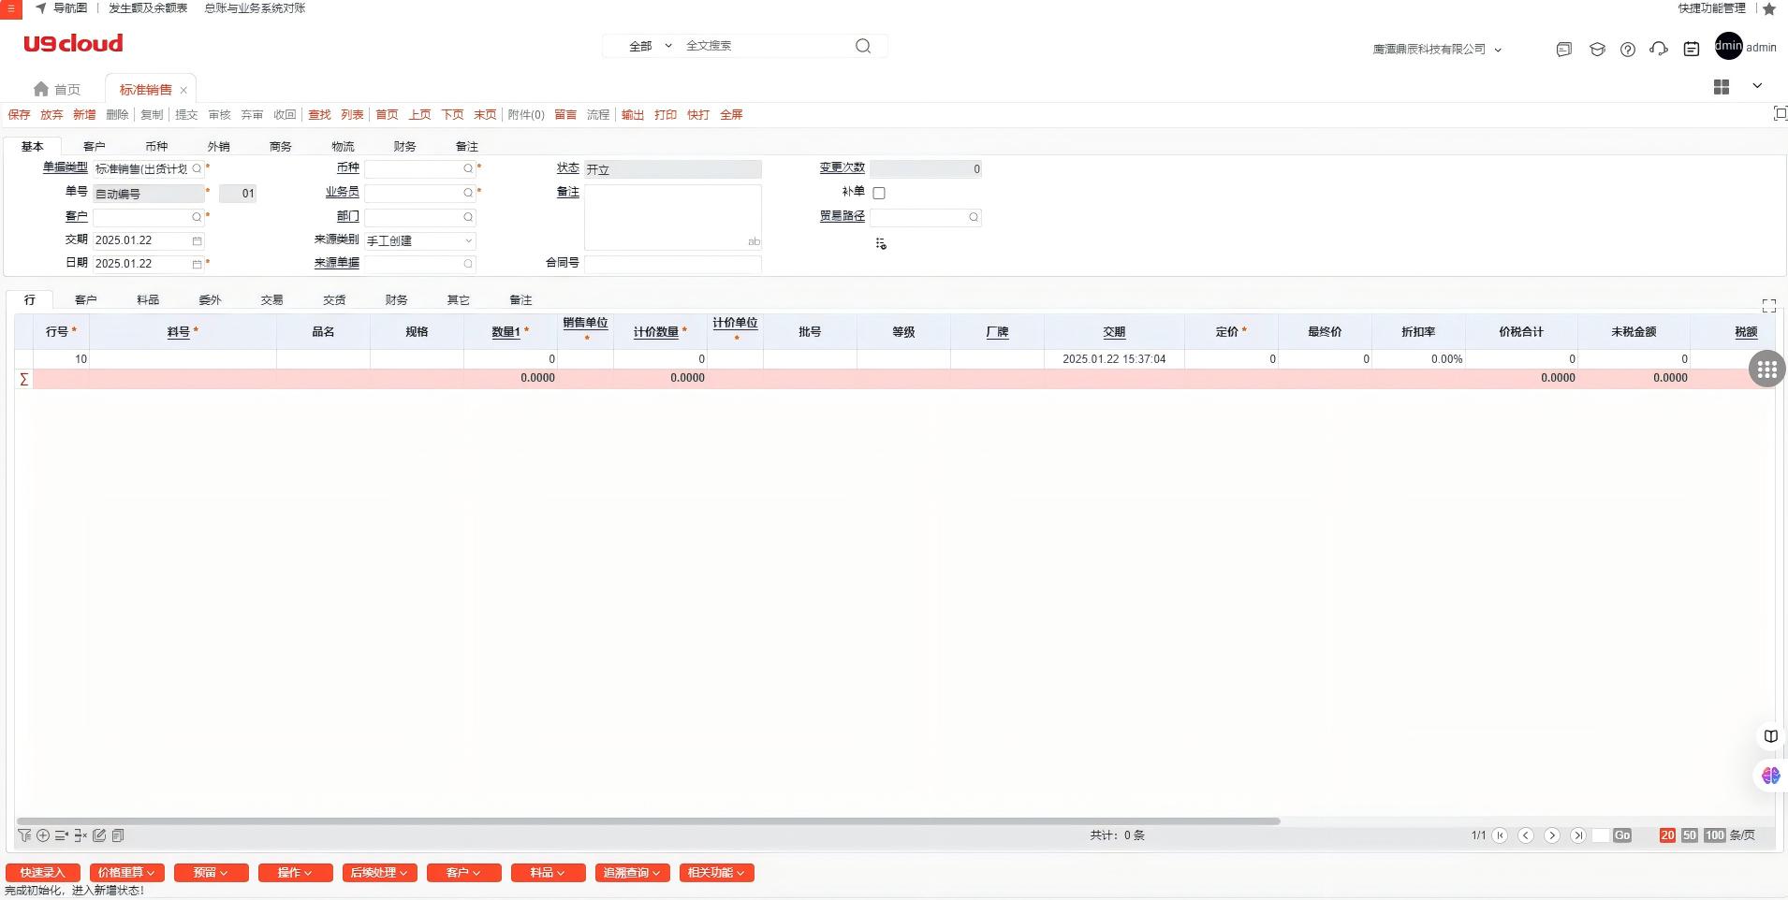Click the help question mark icon
Viewport: 1788px width, 900px height.
click(1628, 50)
